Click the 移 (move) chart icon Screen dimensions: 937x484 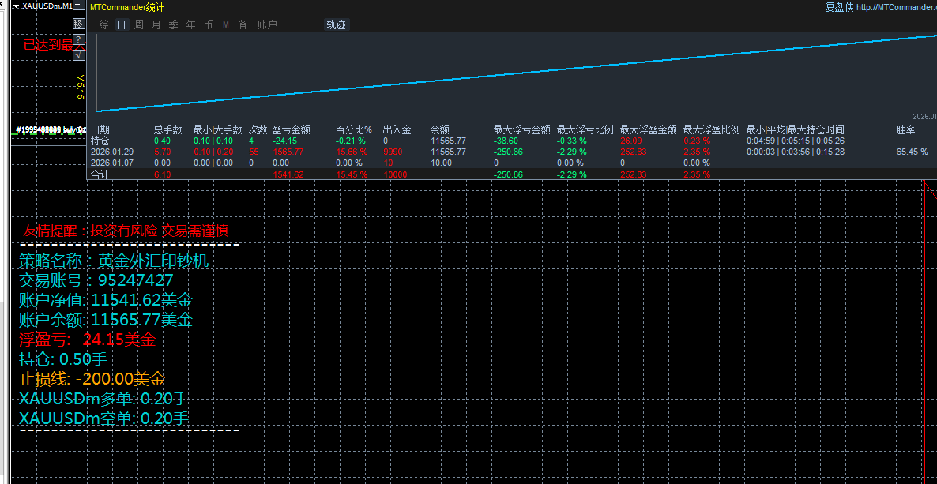point(78,24)
